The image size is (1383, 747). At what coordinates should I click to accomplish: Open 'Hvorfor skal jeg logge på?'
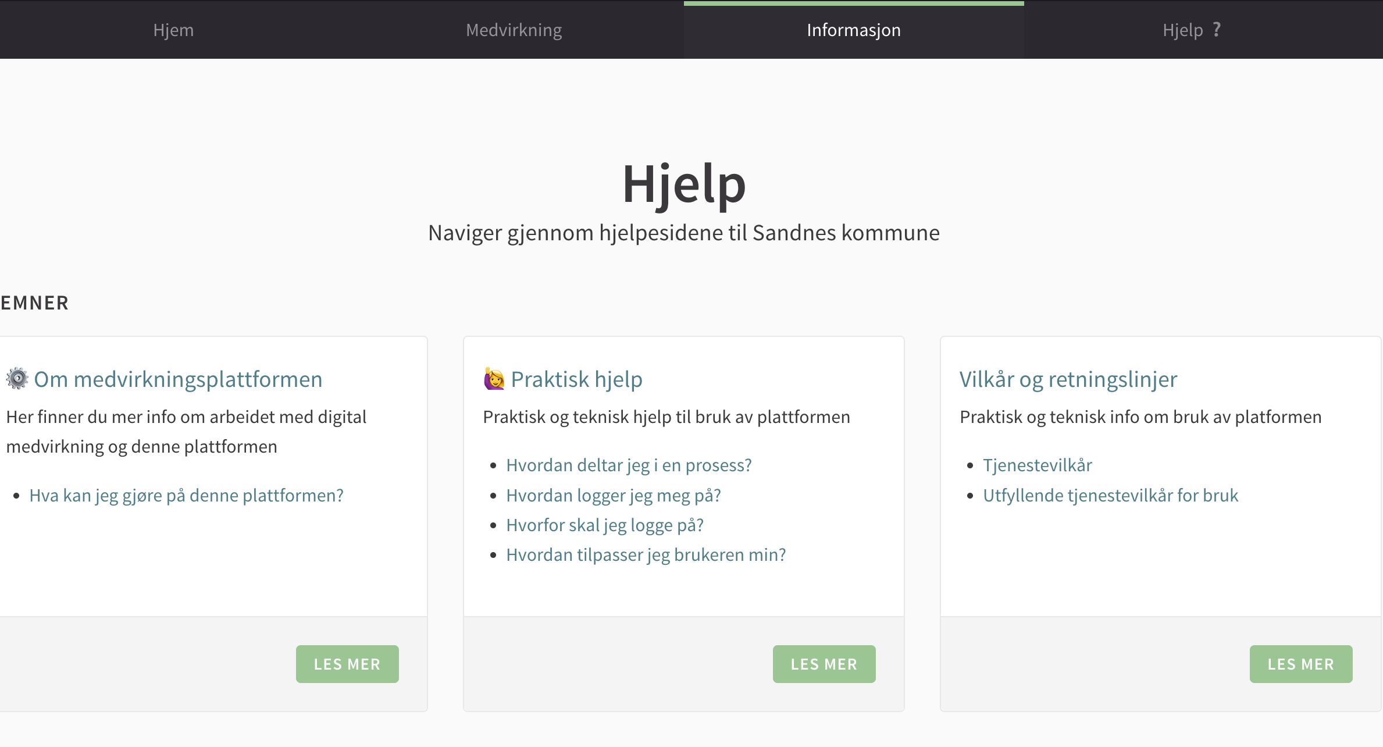pyautogui.click(x=604, y=525)
